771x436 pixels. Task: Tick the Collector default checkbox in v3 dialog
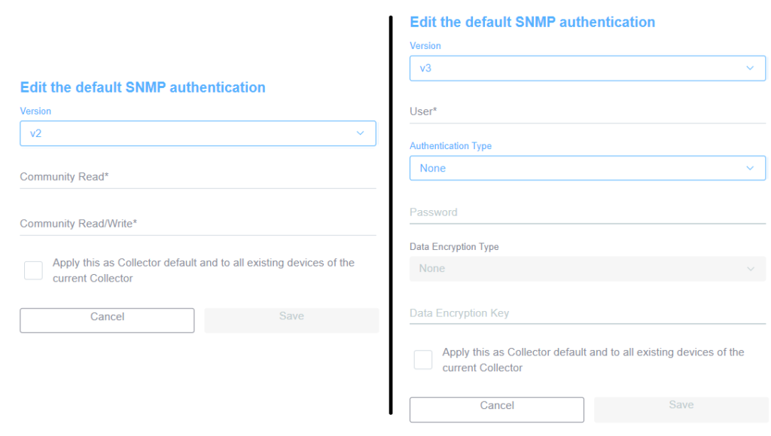423,360
